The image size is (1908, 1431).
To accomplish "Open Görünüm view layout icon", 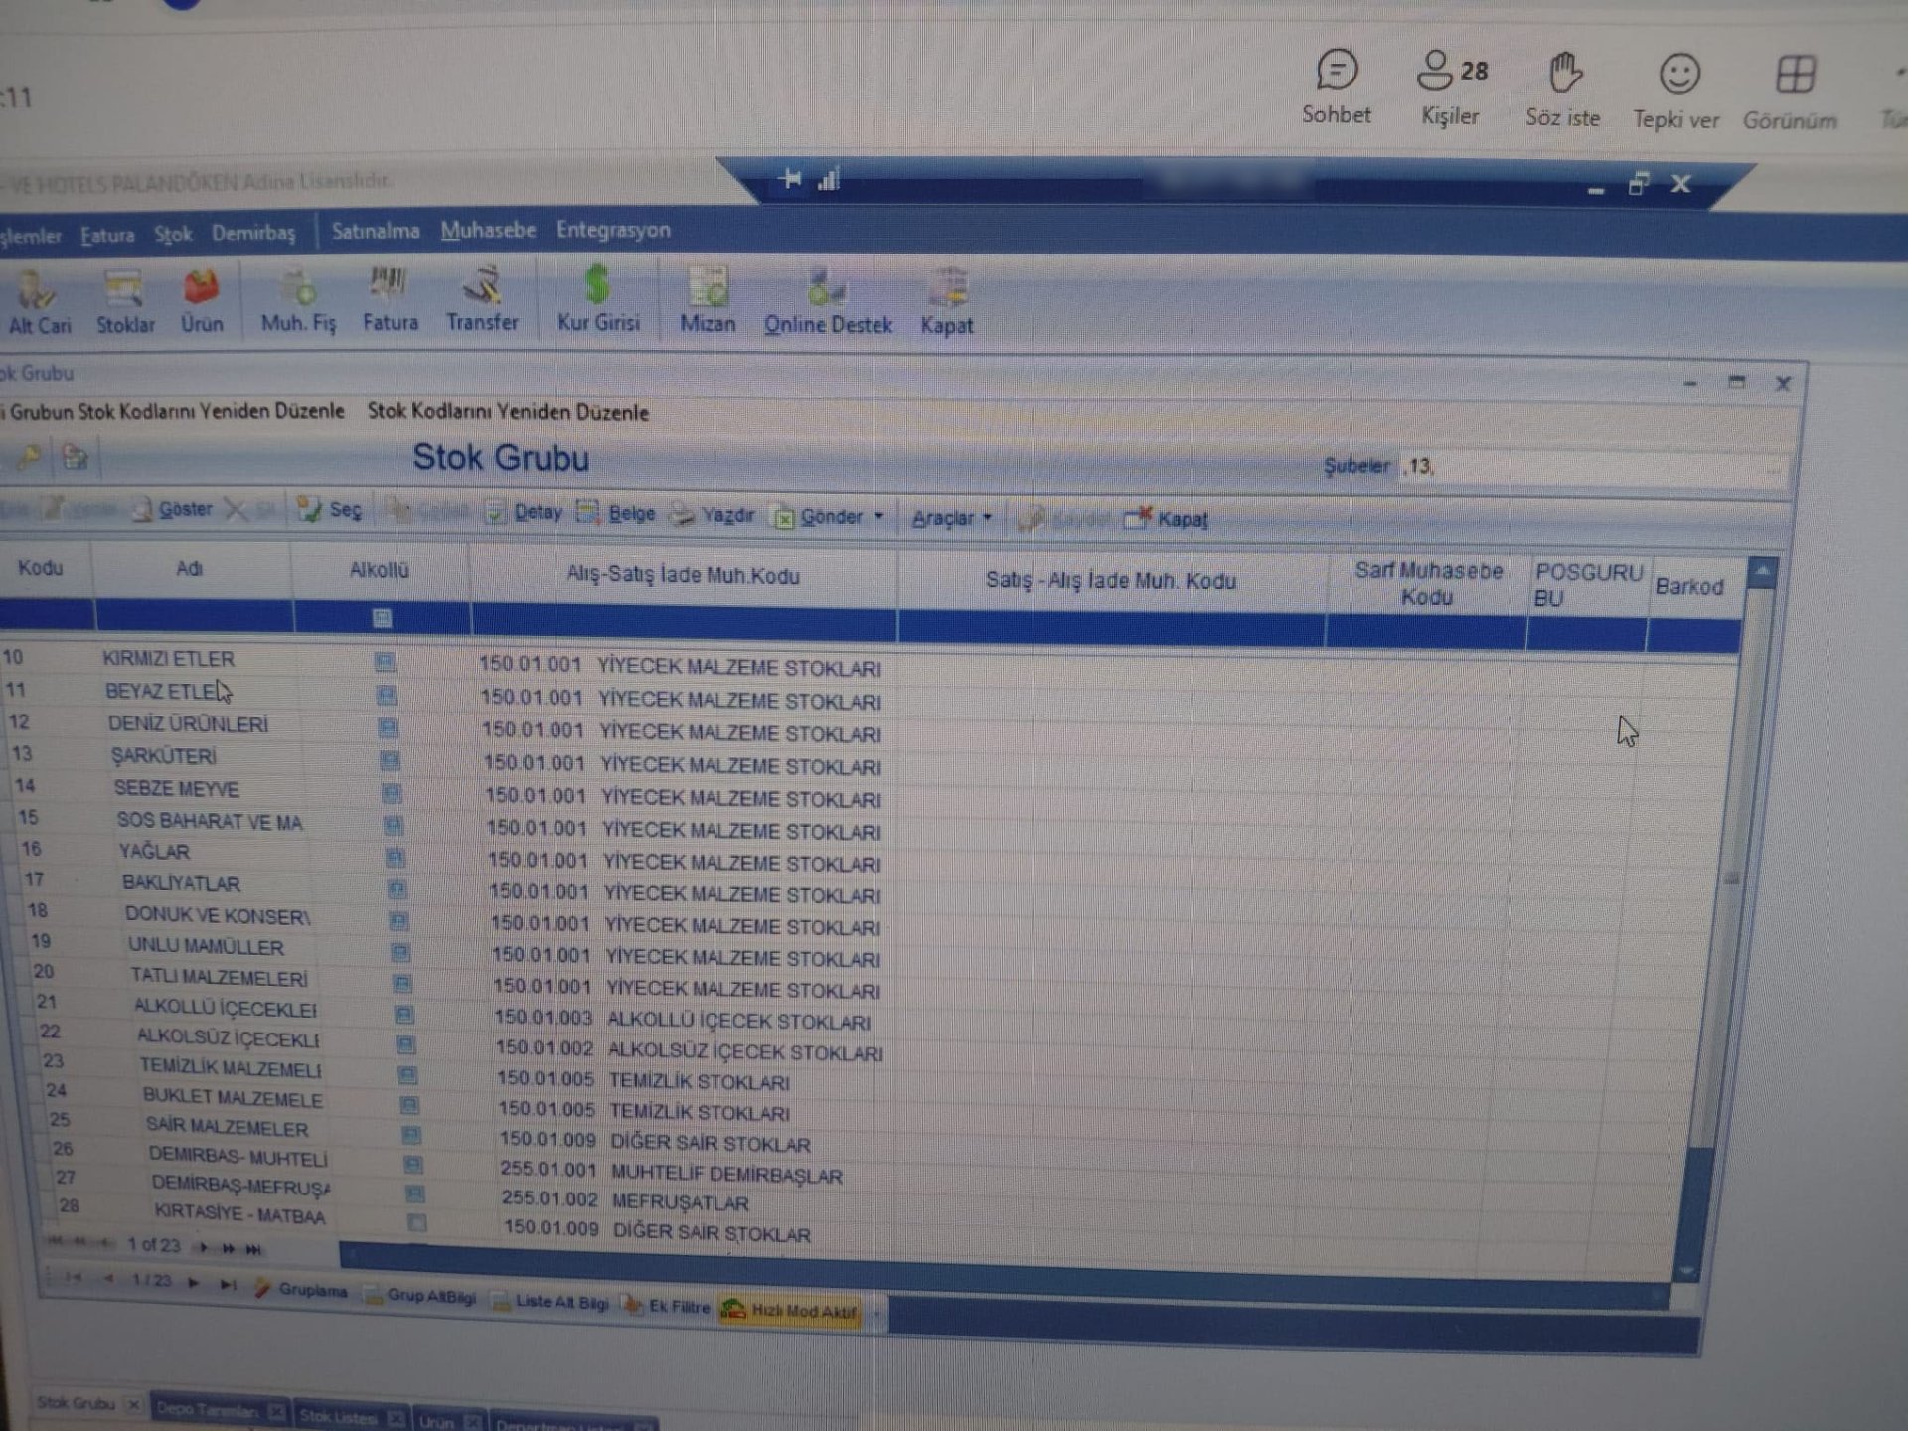I will (1791, 92).
